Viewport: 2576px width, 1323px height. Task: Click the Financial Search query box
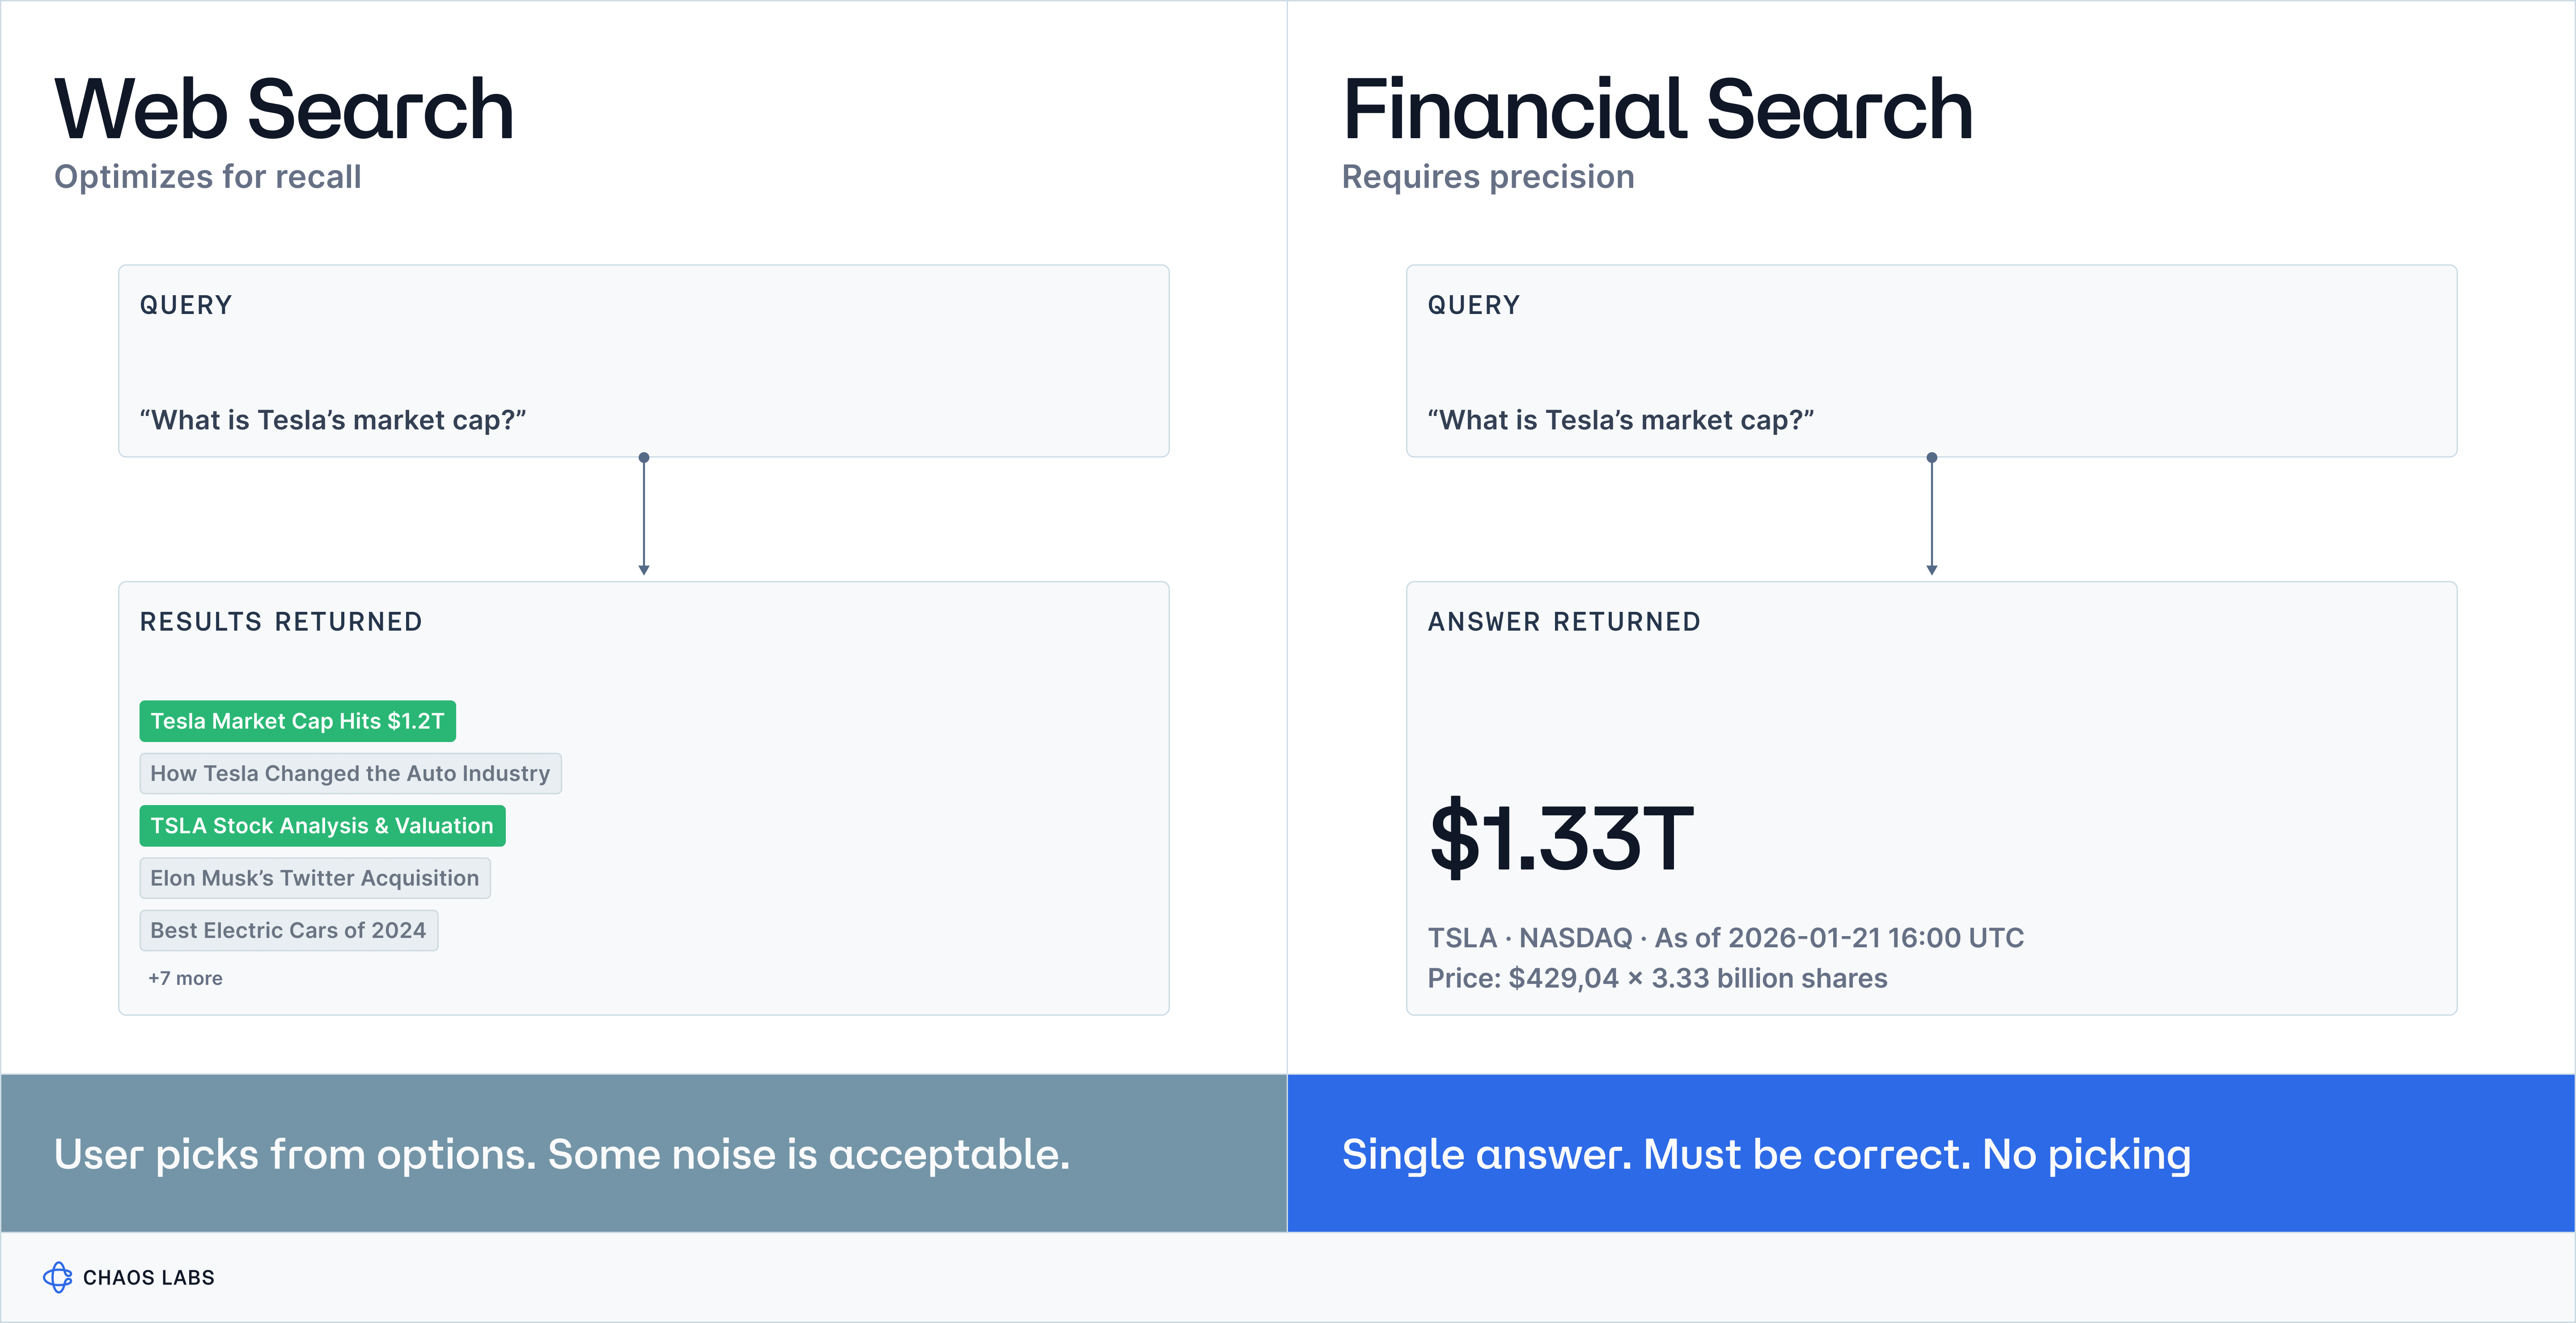[1930, 361]
